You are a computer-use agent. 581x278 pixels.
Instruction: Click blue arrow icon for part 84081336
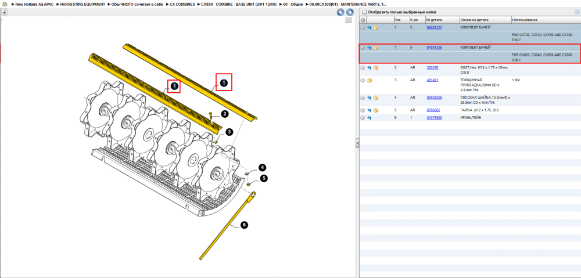click(369, 48)
